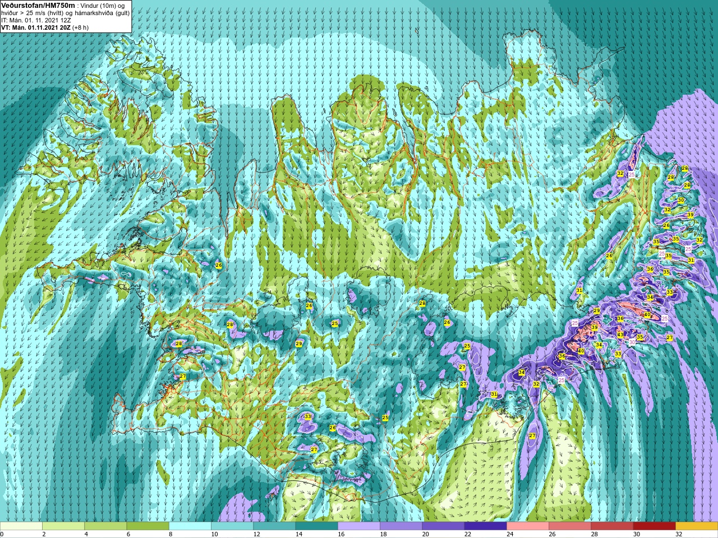Image resolution: width=718 pixels, height=538 pixels.
Task: Click the 18–20 m/s purple legend swatch
Action: (401, 526)
